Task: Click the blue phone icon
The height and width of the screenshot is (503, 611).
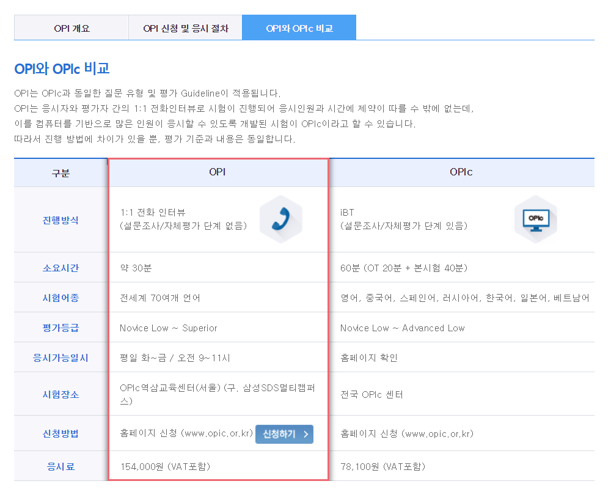Action: pyautogui.click(x=281, y=219)
